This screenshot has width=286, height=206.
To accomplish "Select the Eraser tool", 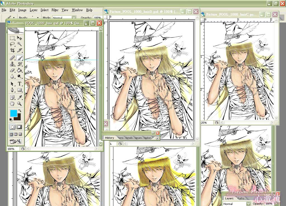I will click(x=12, y=70).
